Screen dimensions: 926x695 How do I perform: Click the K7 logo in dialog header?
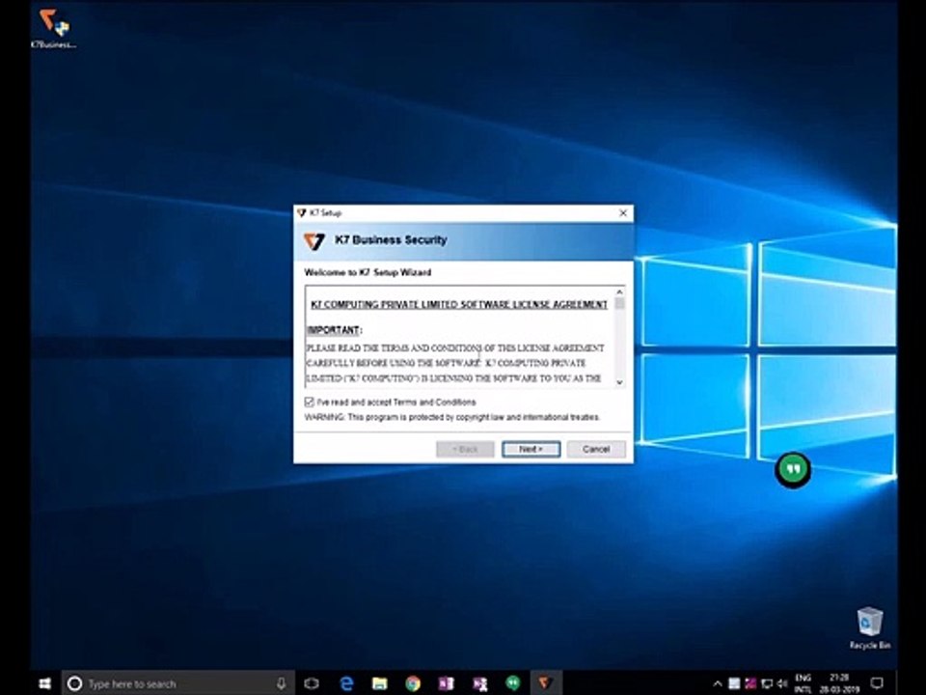click(x=314, y=240)
